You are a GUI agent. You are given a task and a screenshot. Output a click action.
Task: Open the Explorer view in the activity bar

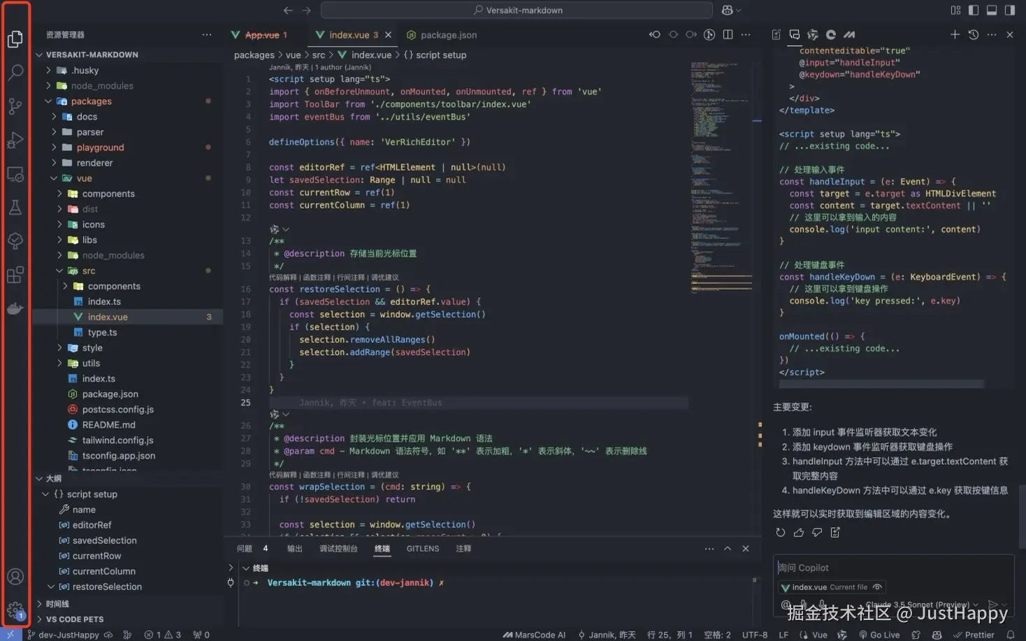coord(15,38)
